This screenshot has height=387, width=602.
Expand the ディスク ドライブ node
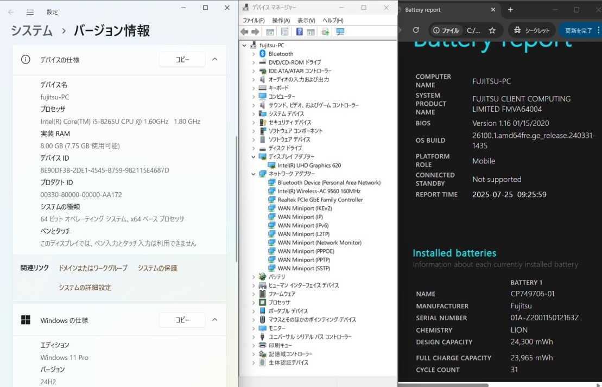pos(254,148)
